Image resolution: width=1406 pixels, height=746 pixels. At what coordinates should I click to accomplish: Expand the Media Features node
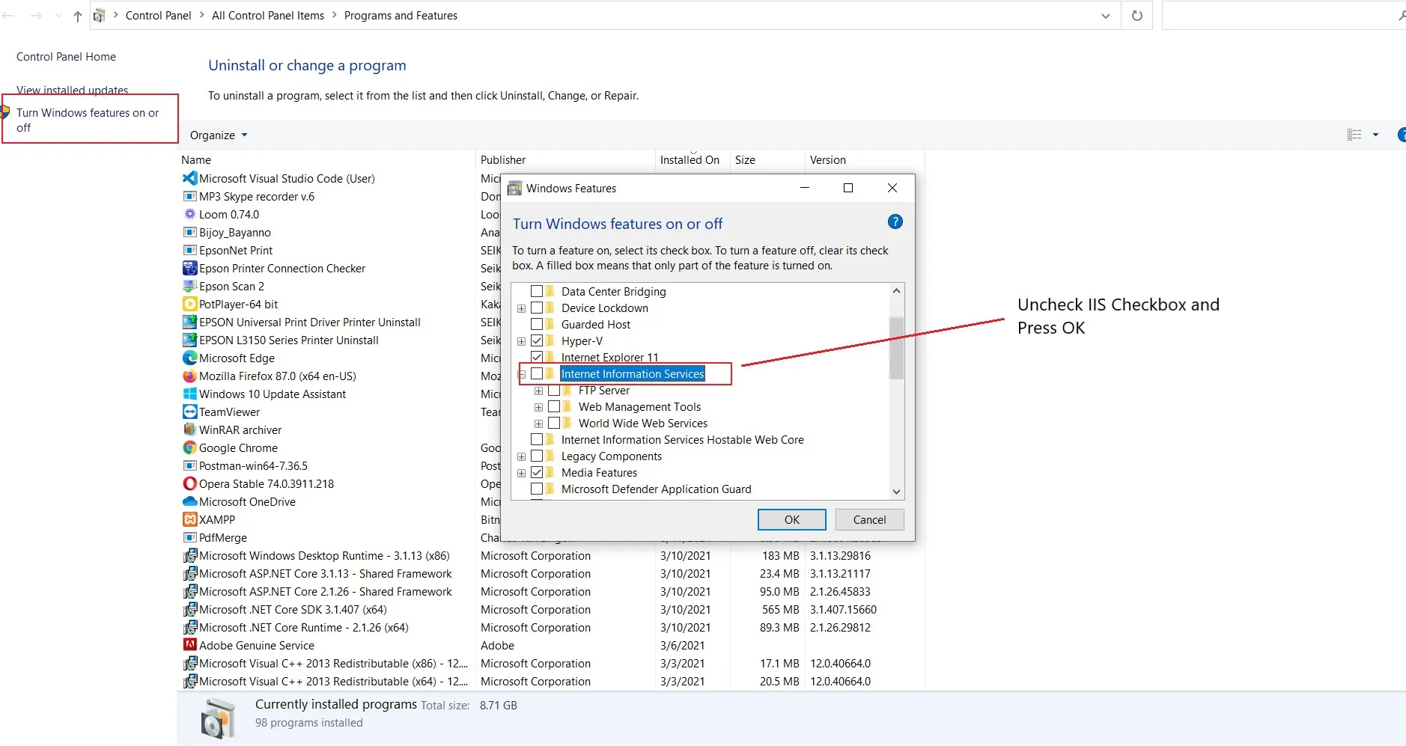point(522,473)
